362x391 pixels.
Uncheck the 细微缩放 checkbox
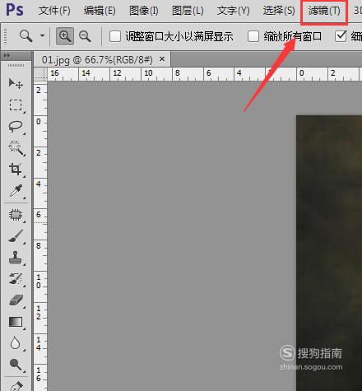341,36
